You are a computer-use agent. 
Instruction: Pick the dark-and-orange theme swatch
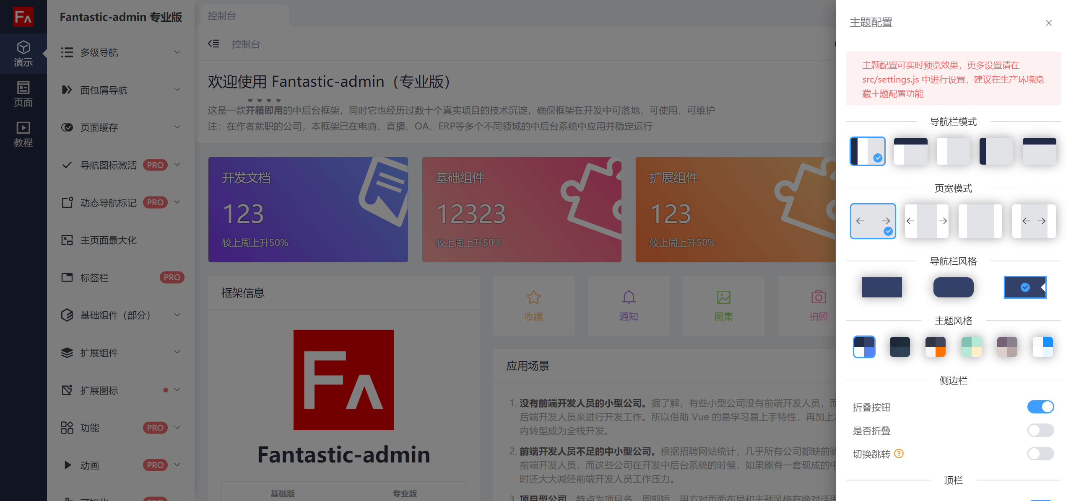(x=935, y=347)
